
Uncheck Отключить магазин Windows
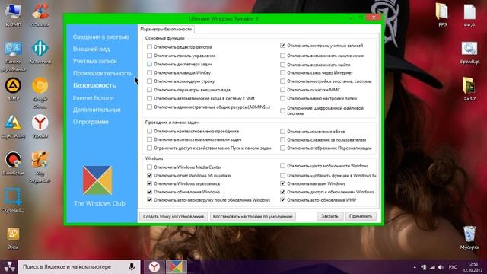coord(282,183)
